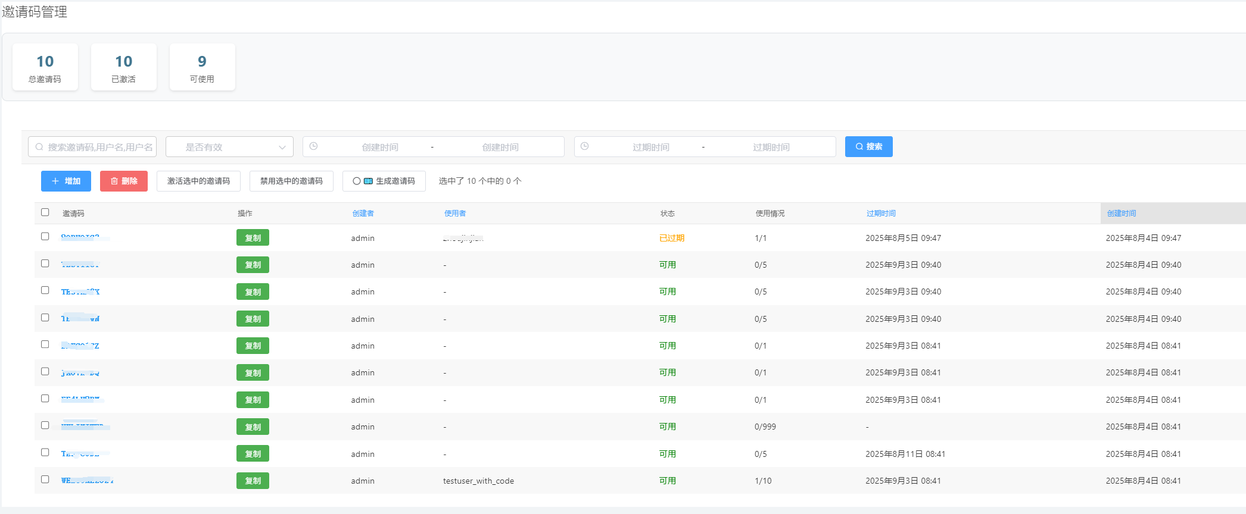The image size is (1246, 514).
Task: Click the blue 搜索 button
Action: point(868,146)
